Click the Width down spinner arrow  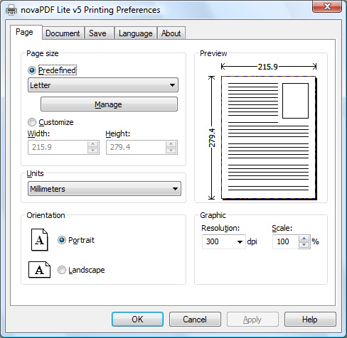tap(92, 151)
